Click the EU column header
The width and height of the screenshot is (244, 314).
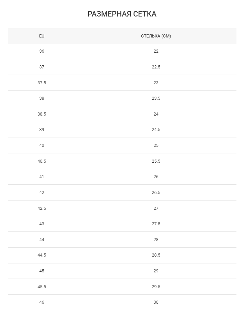click(42, 36)
